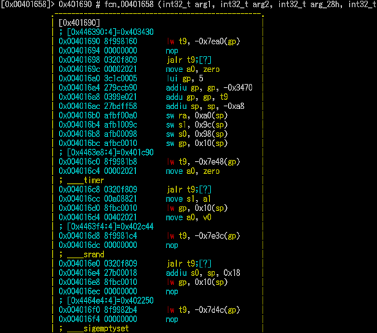Select the '____srand' comment
Viewport: 377px width, 333px height.
click(85, 254)
